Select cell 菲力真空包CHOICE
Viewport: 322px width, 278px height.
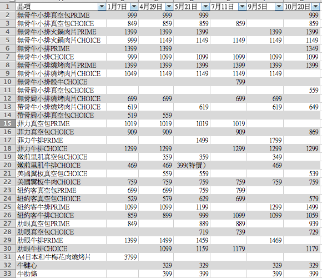click(61, 132)
